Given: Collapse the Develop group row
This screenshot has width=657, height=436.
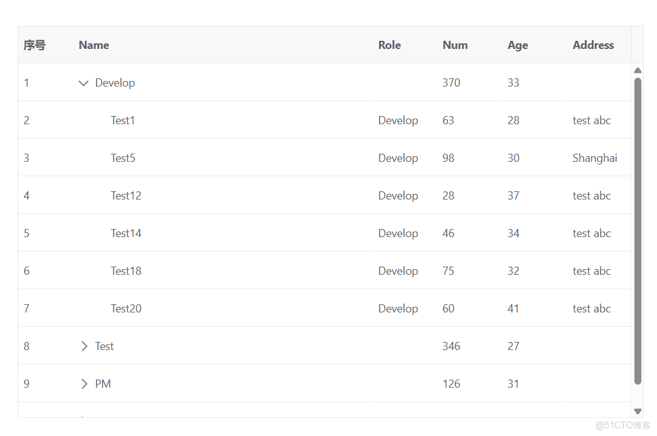Looking at the screenshot, I should [x=83, y=83].
